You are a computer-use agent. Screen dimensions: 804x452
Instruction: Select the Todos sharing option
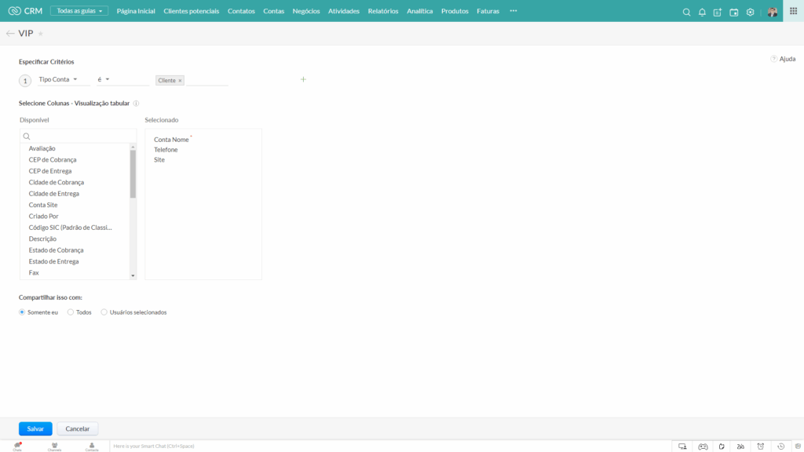coord(71,312)
